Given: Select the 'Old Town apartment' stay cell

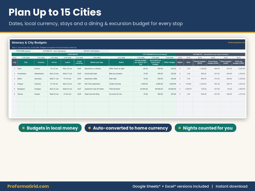Looking at the screenshot, I should point(97,84).
